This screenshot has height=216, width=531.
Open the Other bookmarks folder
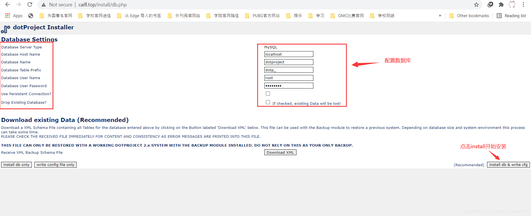pos(469,16)
